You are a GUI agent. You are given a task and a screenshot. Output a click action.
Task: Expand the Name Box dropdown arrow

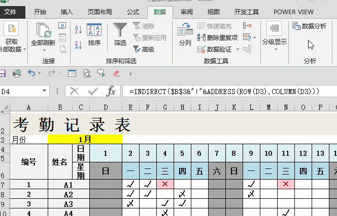pyautogui.click(x=45, y=92)
